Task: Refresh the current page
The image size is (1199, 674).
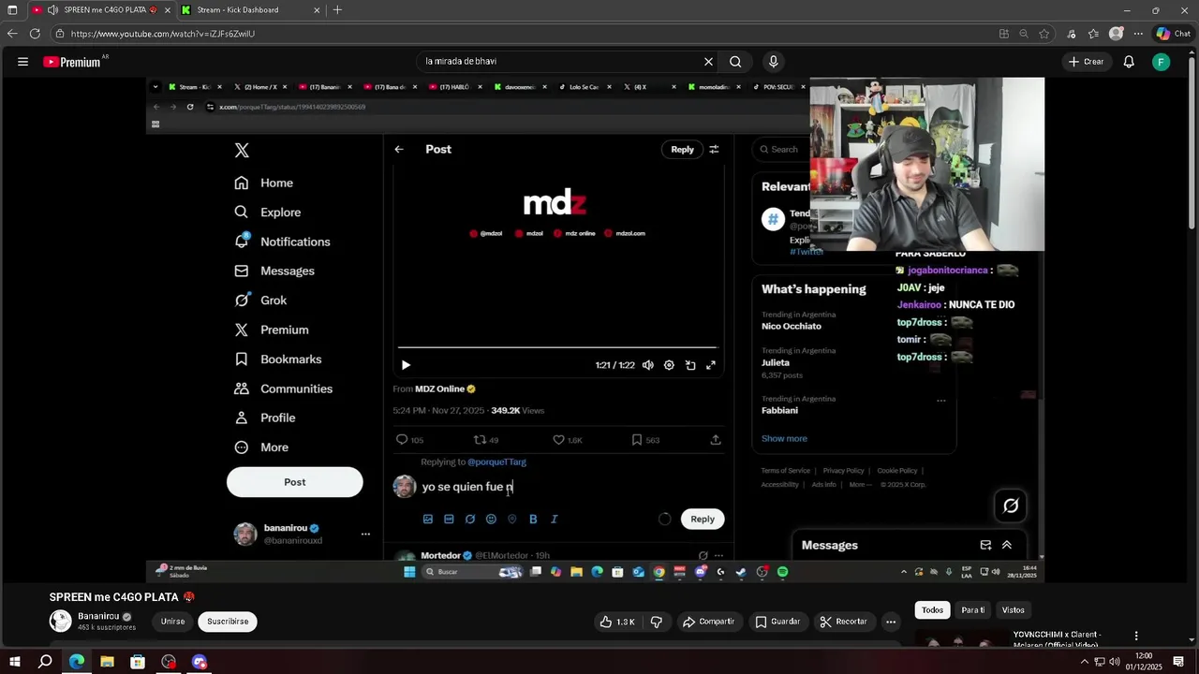Action: tap(35, 34)
